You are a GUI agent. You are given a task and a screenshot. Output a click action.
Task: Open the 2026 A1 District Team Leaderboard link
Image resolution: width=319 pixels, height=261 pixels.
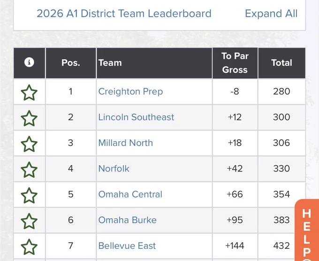124,14
